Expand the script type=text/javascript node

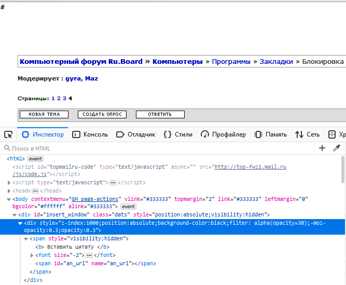pos(9,183)
